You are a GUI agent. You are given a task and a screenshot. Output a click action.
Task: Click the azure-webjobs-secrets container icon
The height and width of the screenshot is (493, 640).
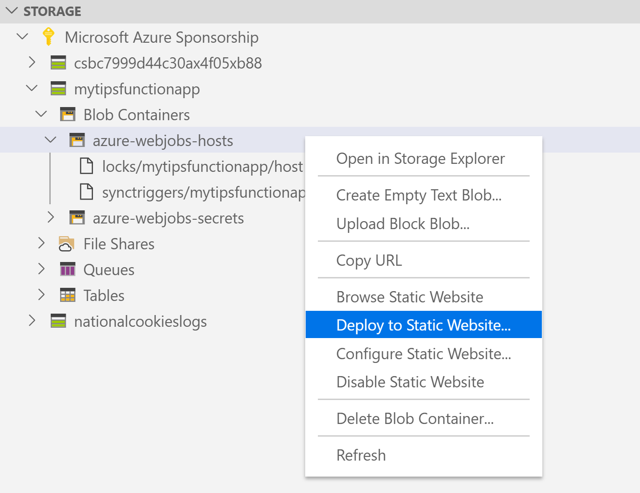tap(77, 217)
